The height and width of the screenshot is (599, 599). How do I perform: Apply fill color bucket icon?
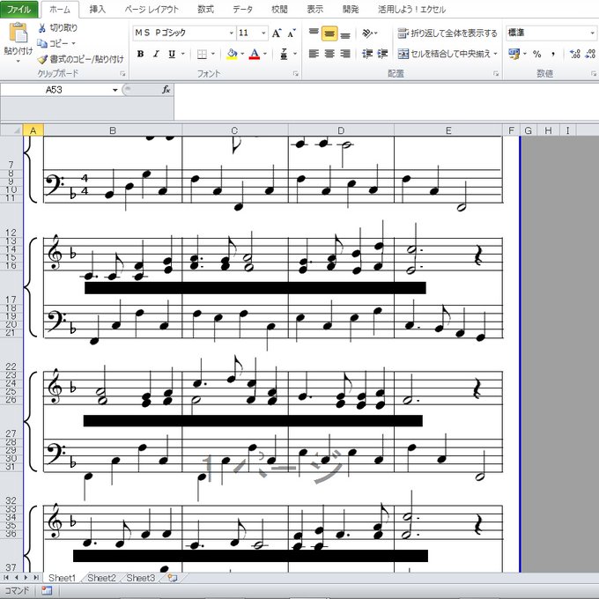232,55
